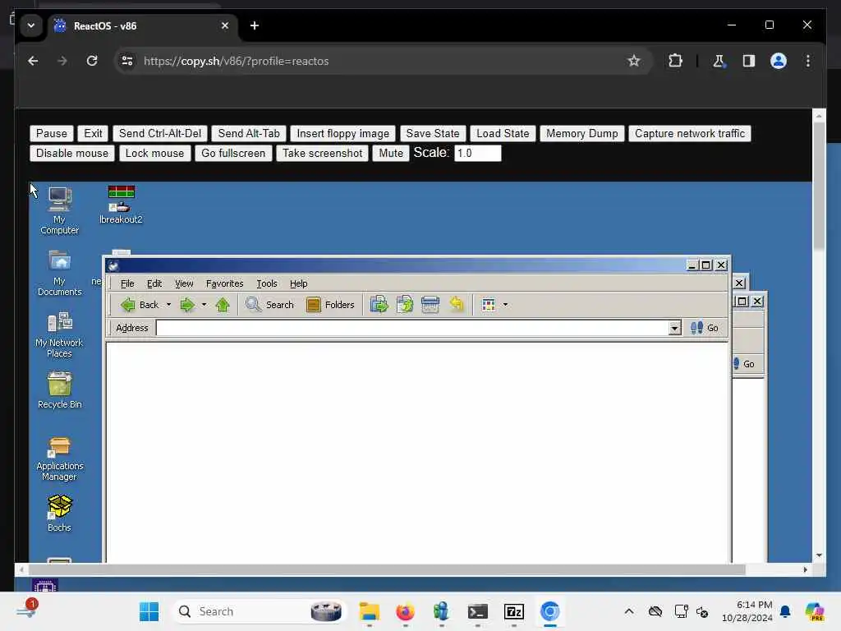Open lbreakout2 game shortcut
841x631 pixels.
tap(122, 205)
